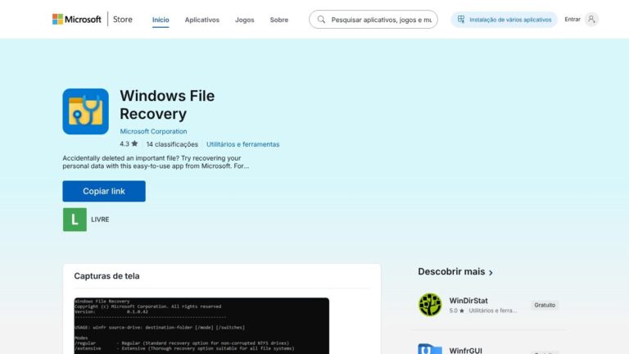Click the Microsoft logo
This screenshot has height=354, width=629.
(77, 20)
